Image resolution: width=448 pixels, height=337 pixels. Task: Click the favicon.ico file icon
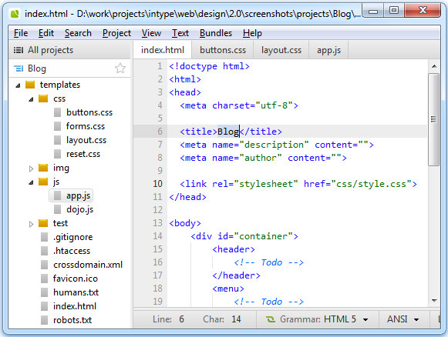coord(44,279)
